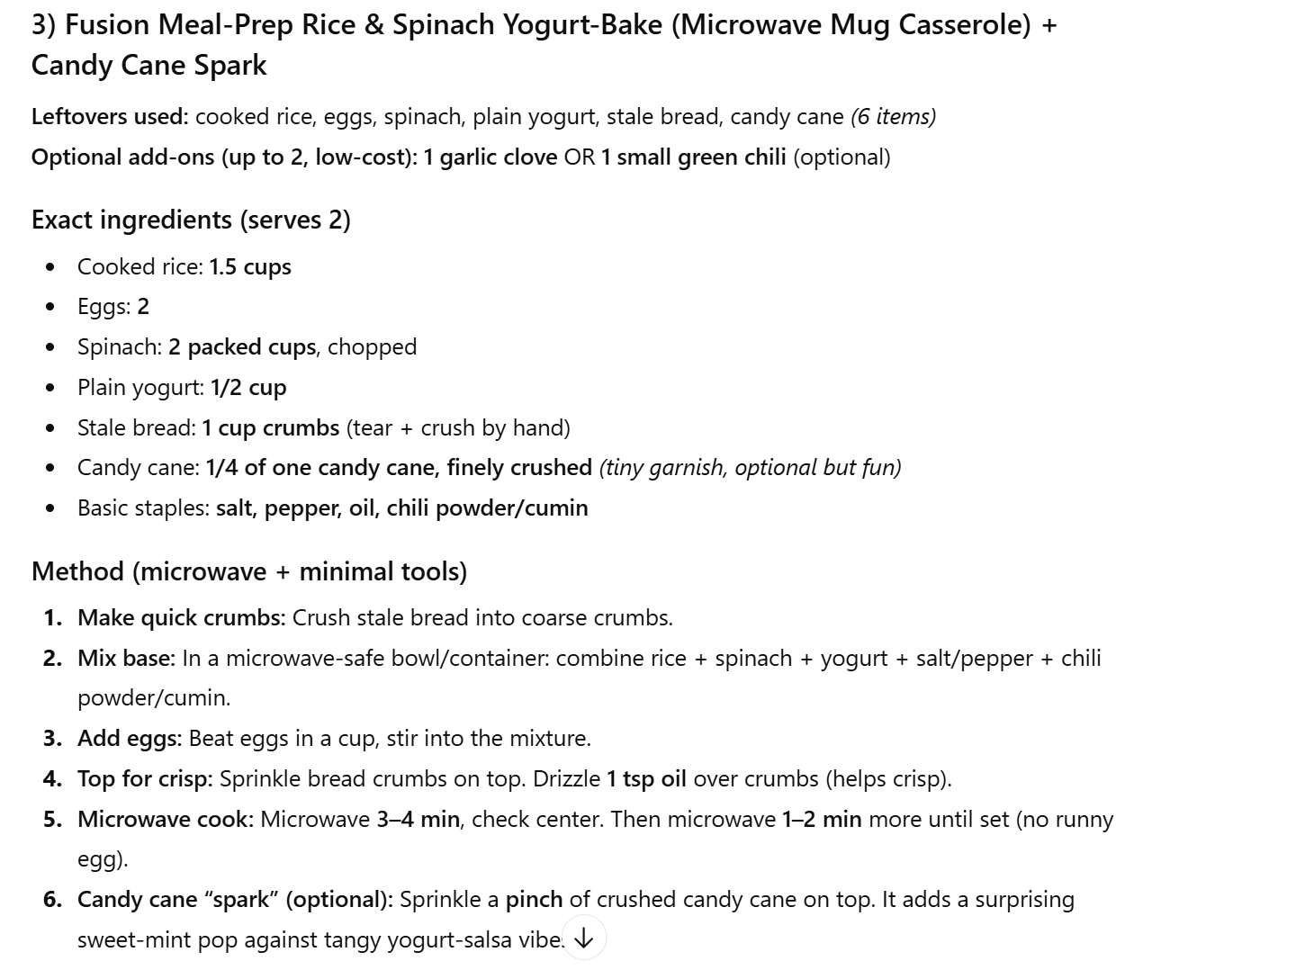Click step 5 "Microwave cook" label
This screenshot has width=1314, height=970.
pyautogui.click(x=166, y=820)
